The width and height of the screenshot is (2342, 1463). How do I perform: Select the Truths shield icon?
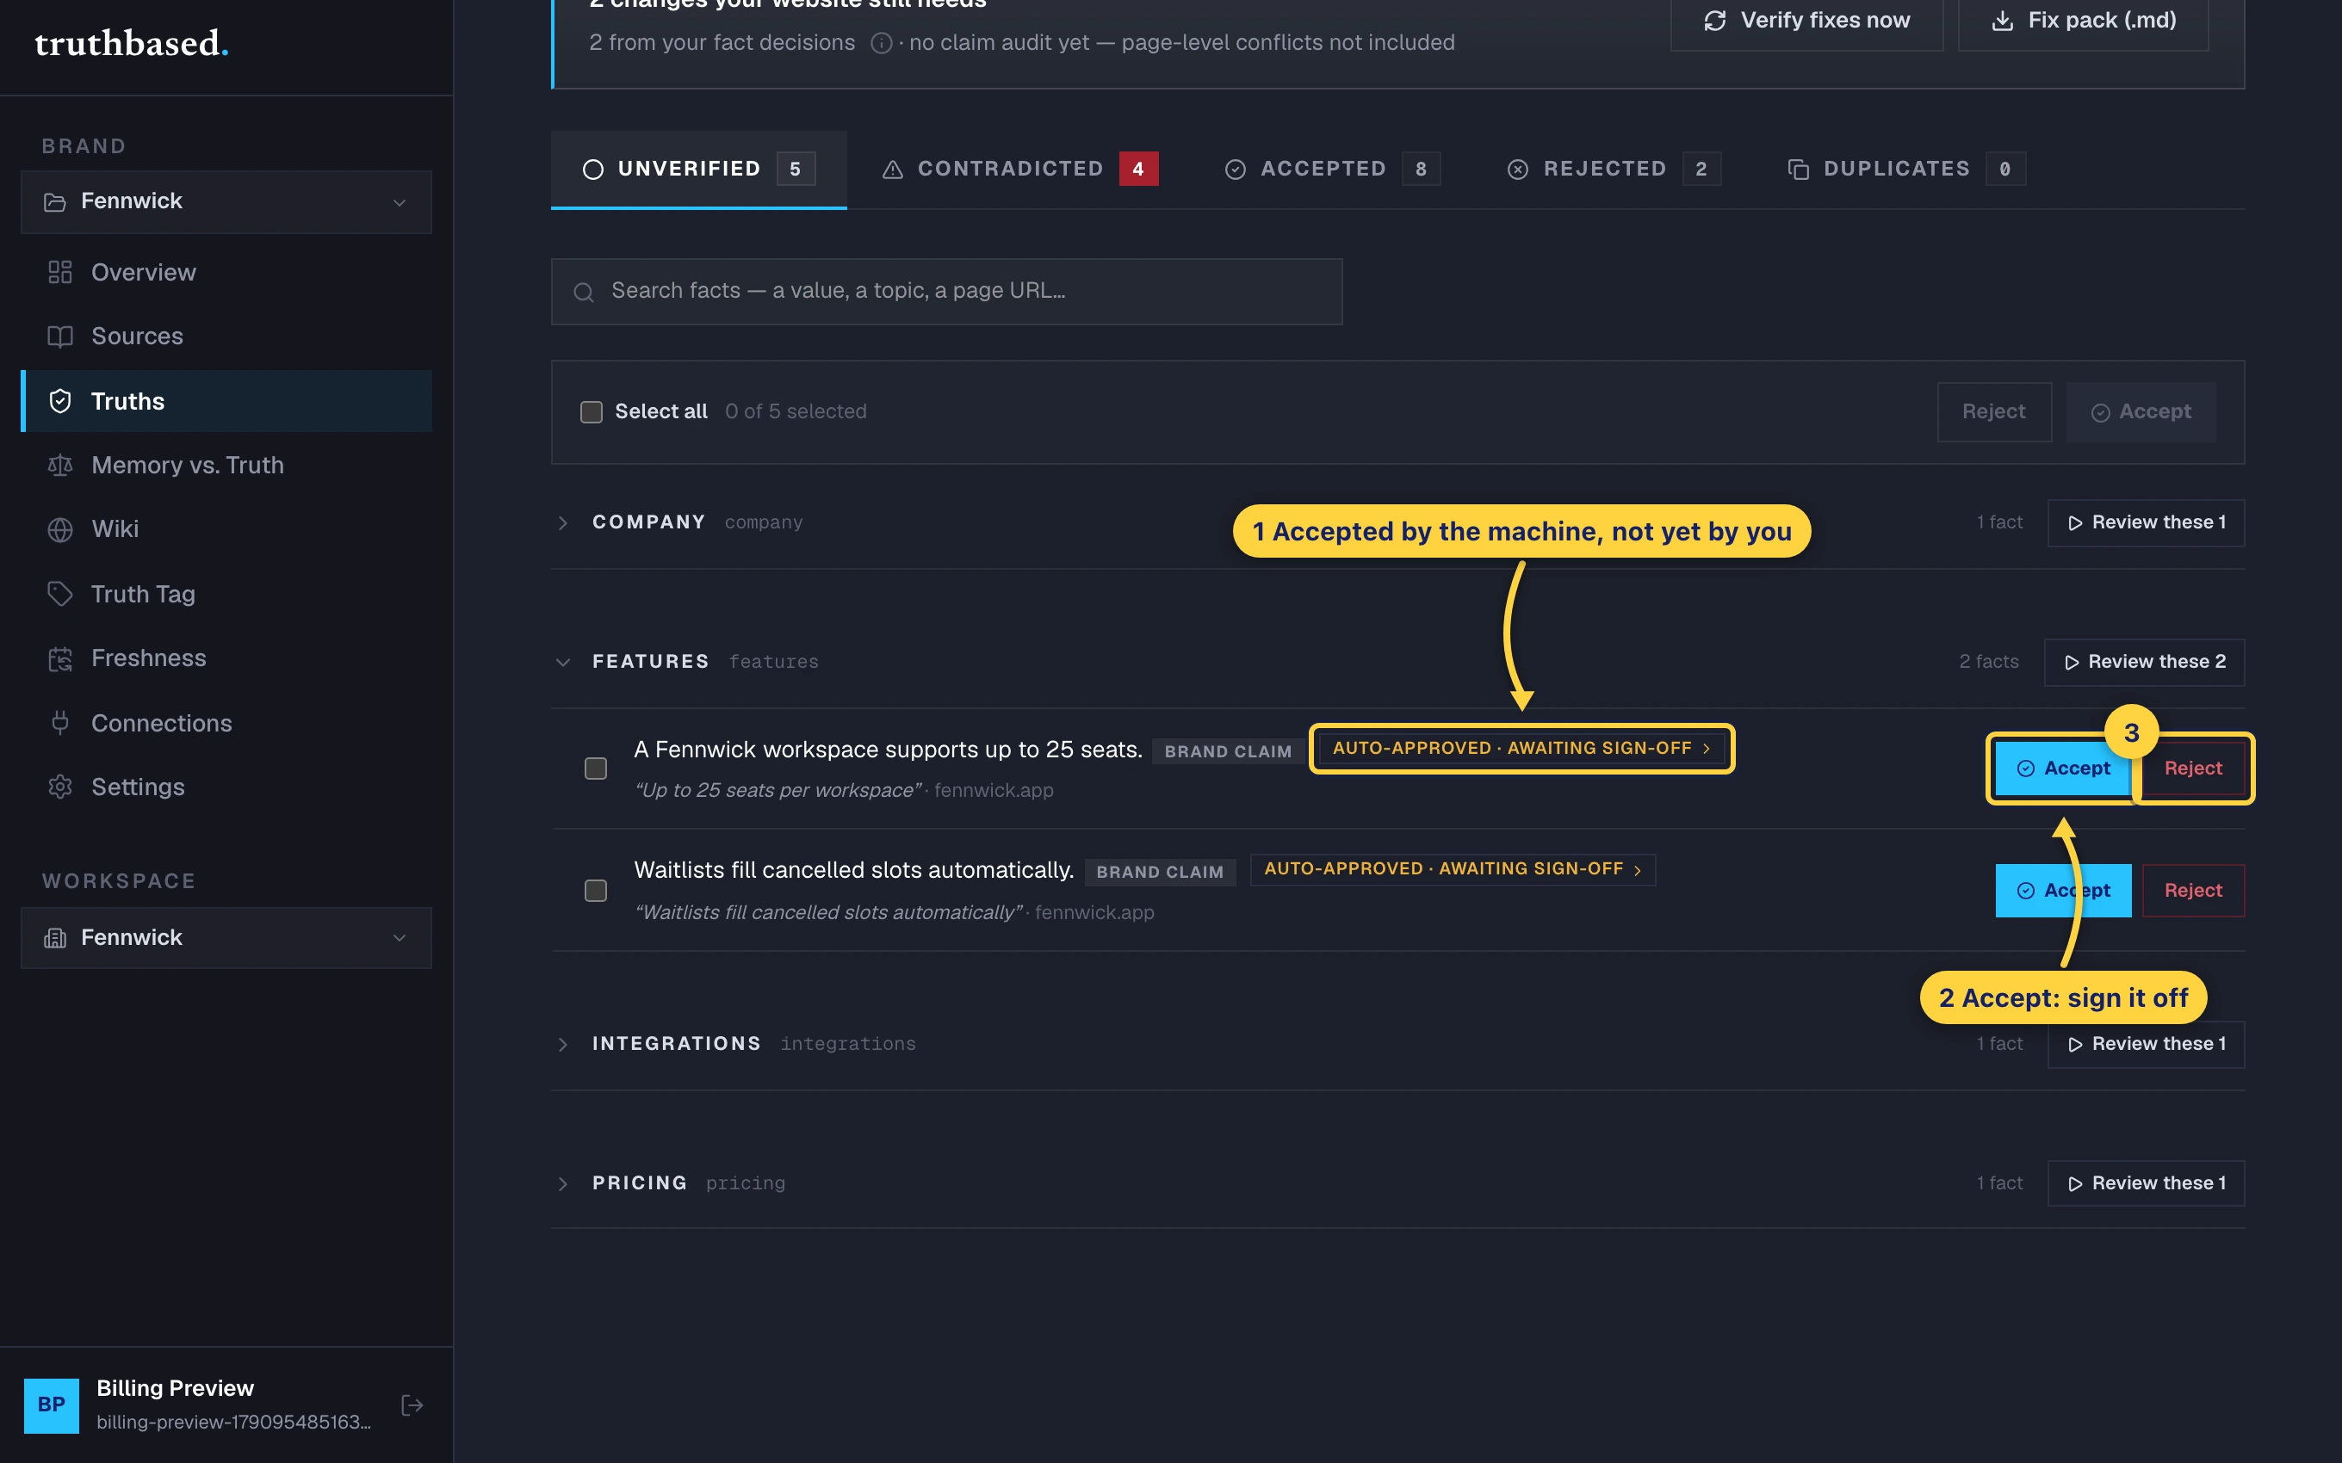pos(60,400)
